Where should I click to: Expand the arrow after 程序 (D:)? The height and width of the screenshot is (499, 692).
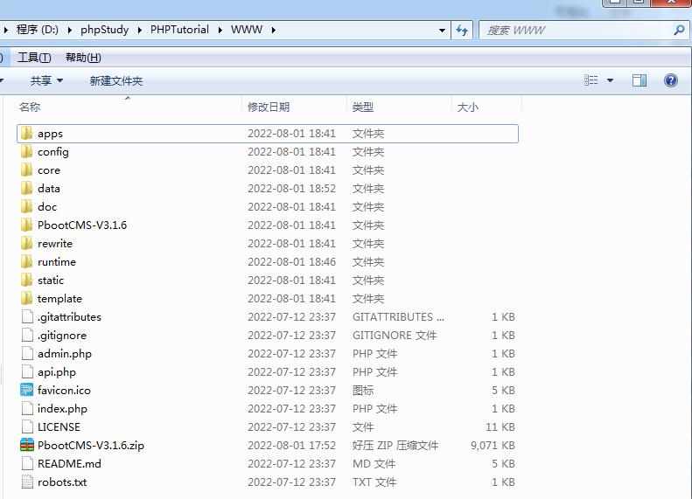tap(70, 30)
